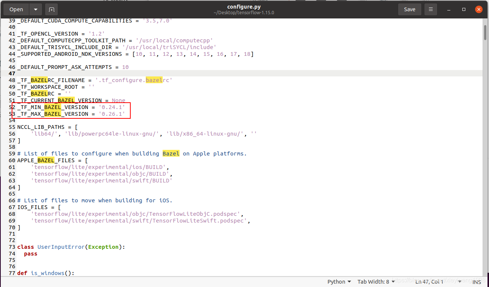Image resolution: width=489 pixels, height=287 pixels.
Task: Open the hamburger menu
Action: pos(431,9)
